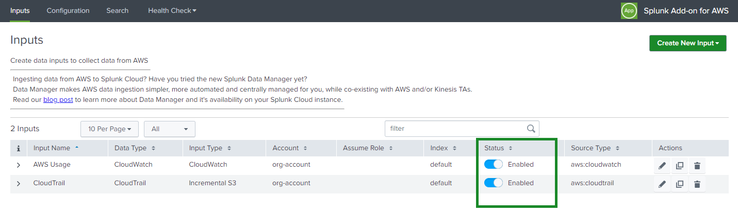Delete the AWS Usage input
Viewport: 738px width, 213px height.
pos(697,165)
